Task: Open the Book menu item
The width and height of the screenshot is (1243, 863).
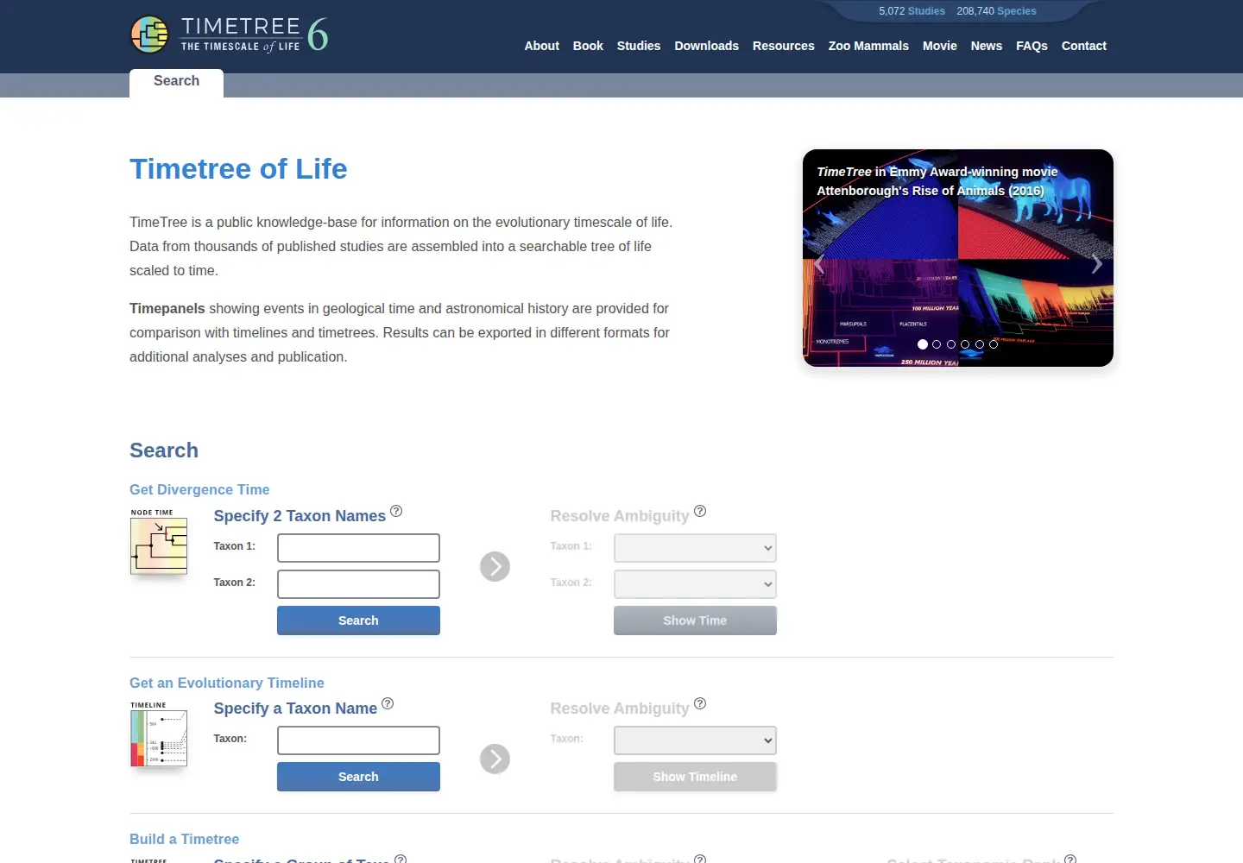Action: 588,46
